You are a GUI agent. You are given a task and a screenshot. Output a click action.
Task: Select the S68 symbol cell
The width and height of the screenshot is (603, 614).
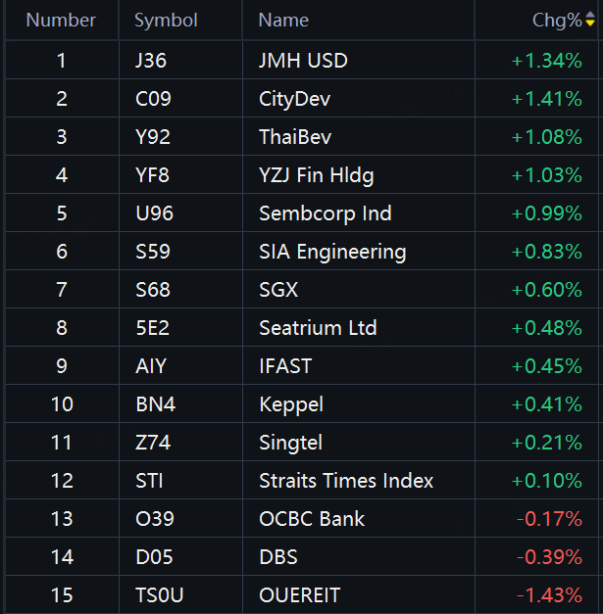coord(152,290)
